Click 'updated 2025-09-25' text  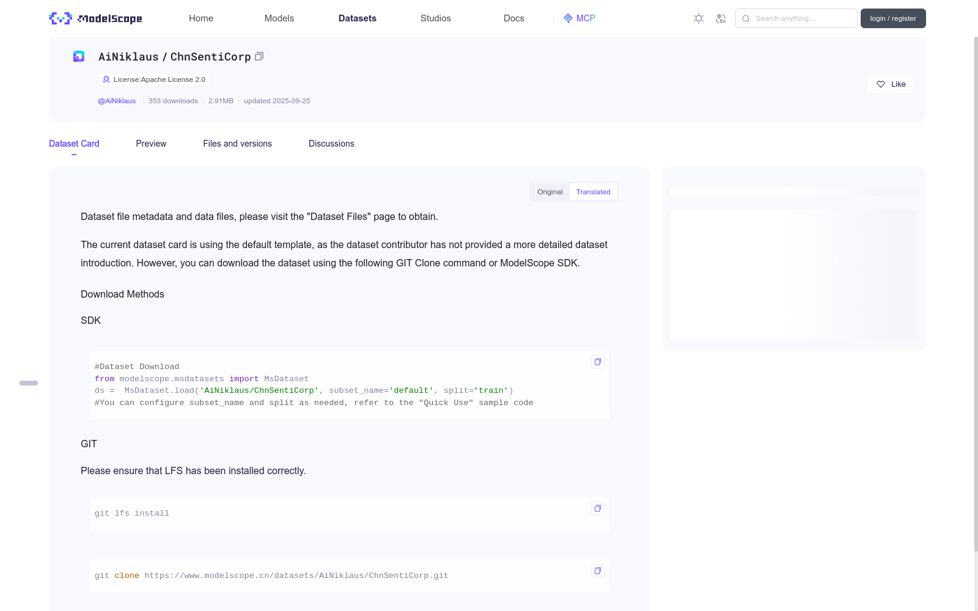point(277,101)
